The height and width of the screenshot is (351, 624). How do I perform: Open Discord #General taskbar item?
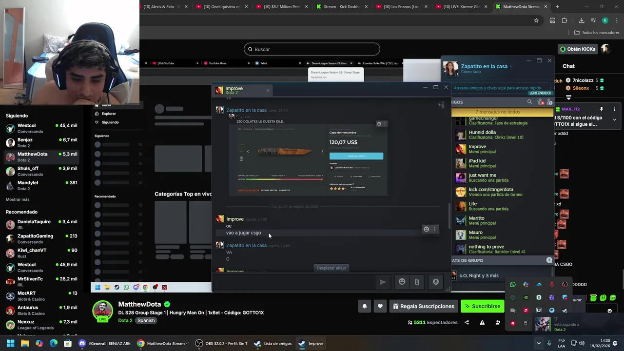[x=104, y=343]
